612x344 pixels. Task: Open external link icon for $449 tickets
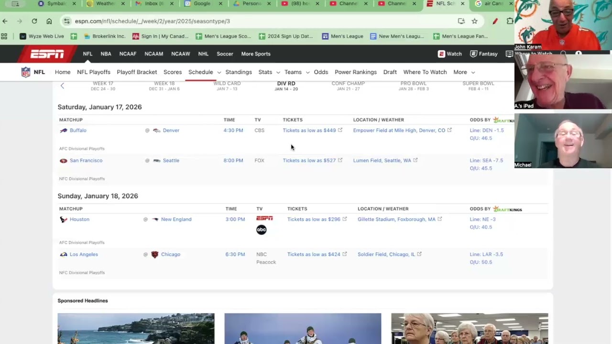340,130
